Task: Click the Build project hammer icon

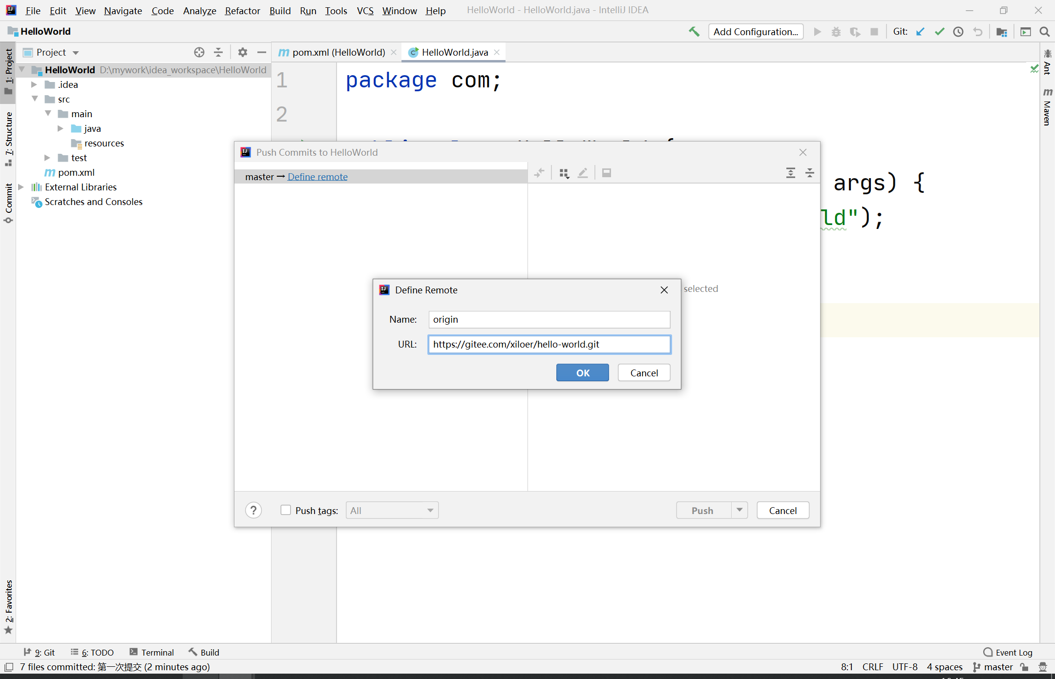Action: coord(694,32)
